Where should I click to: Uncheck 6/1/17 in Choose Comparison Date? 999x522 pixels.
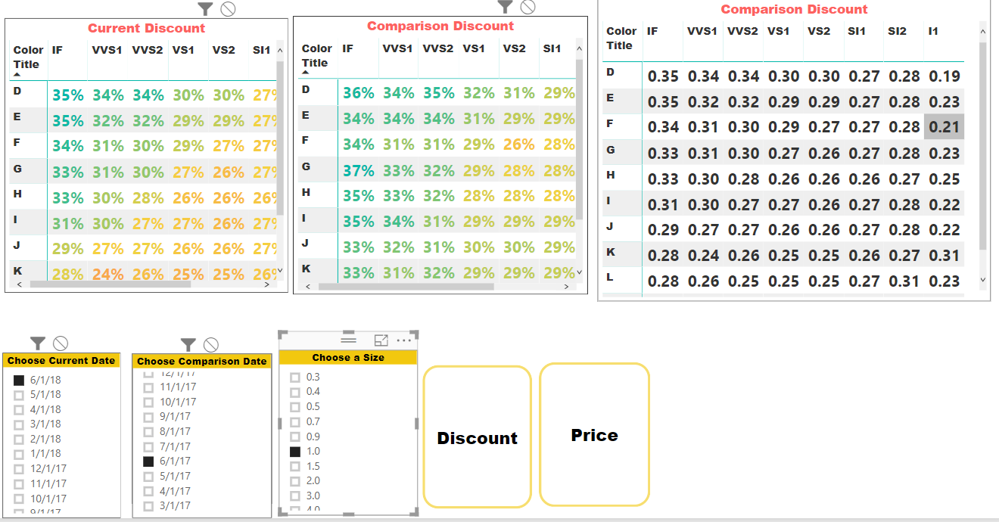click(x=148, y=461)
